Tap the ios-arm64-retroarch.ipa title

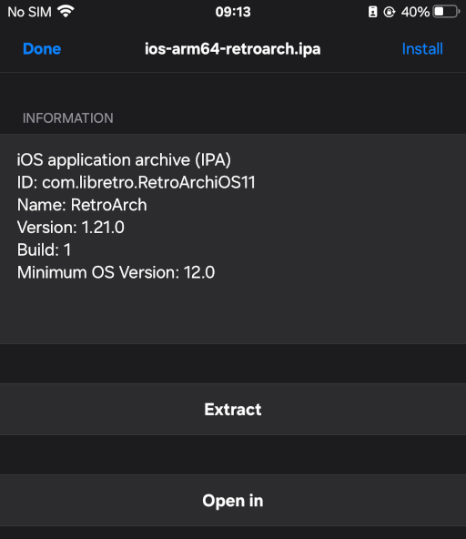coord(233,49)
